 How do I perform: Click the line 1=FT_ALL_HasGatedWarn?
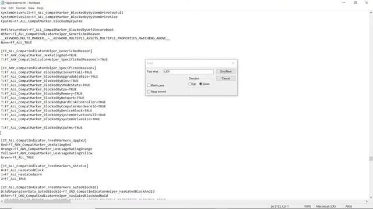tap(21, 175)
